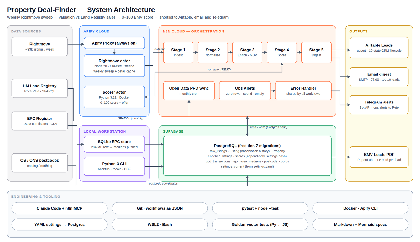Select the BMV Leads PDF node
Viewport: 420px width, 242px height.
379,157
